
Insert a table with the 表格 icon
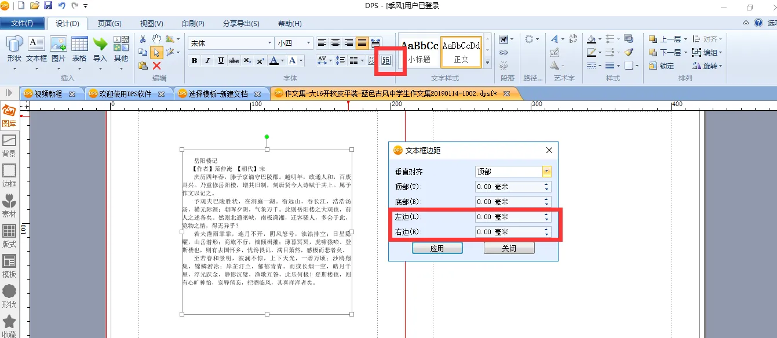(79, 49)
